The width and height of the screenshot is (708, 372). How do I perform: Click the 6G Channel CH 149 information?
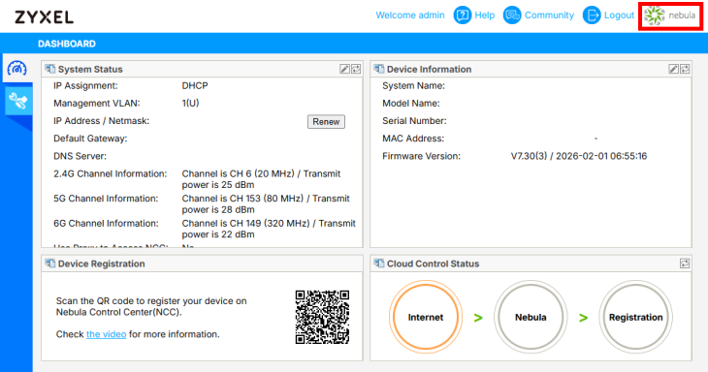(x=269, y=229)
